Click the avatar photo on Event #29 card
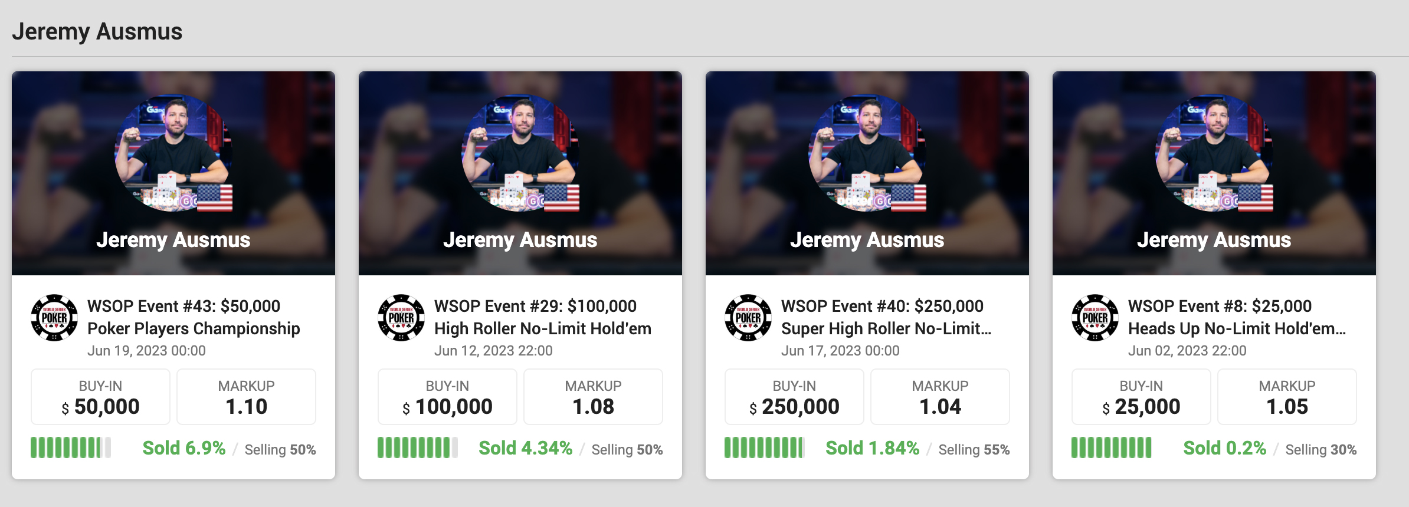This screenshot has height=507, width=1409. [x=520, y=153]
